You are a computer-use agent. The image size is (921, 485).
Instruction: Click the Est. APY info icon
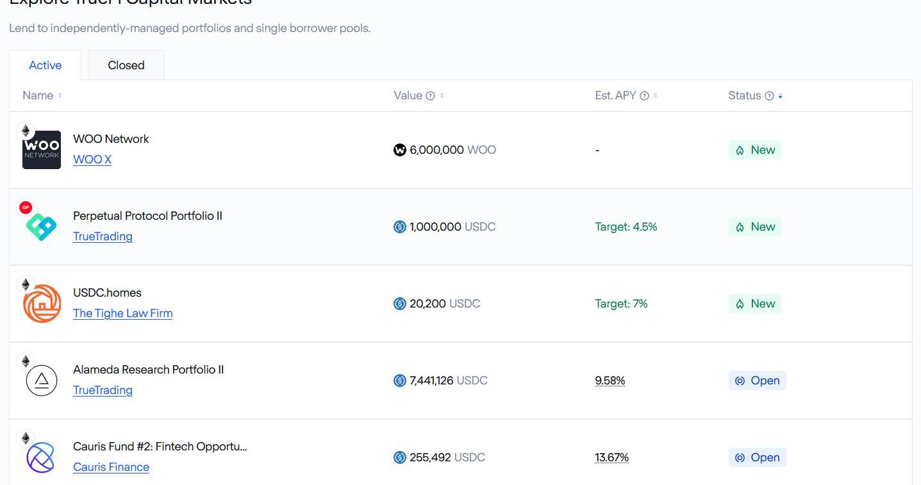[645, 96]
